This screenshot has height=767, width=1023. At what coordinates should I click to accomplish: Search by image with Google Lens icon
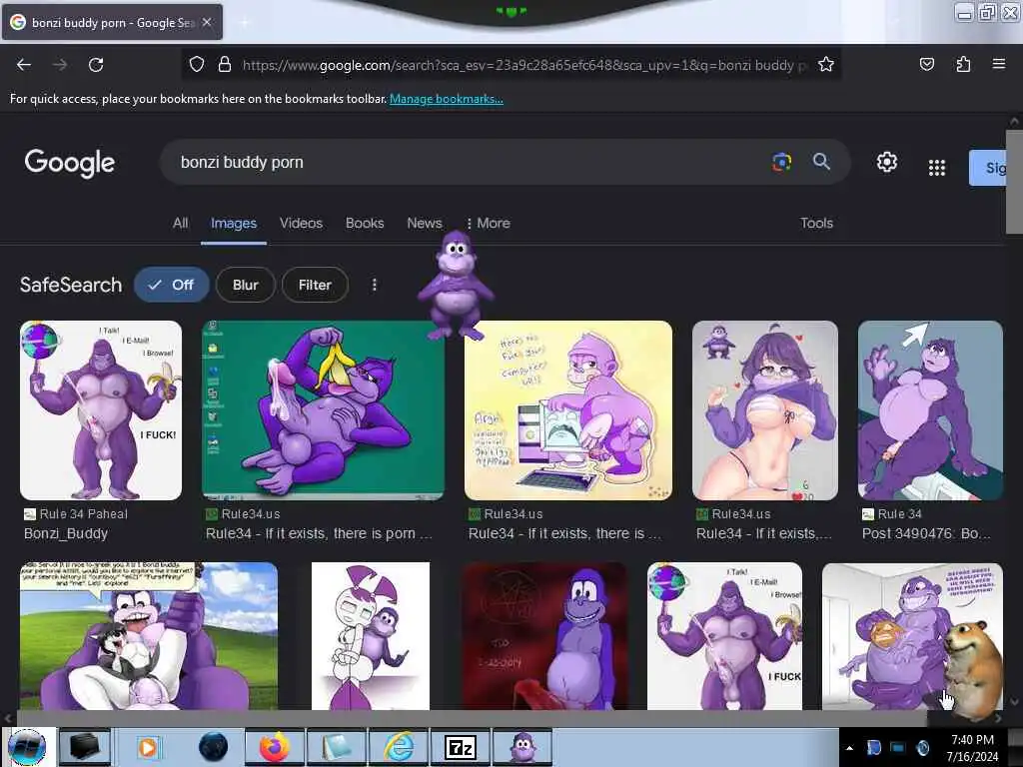[781, 162]
